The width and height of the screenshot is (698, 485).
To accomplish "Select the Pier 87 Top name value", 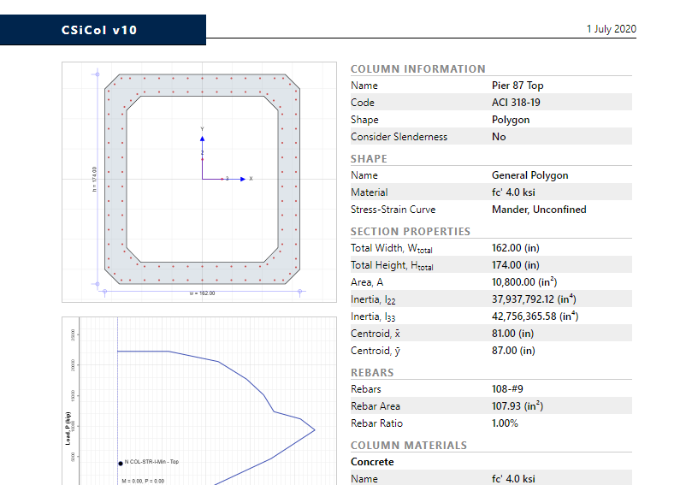I will point(518,86).
